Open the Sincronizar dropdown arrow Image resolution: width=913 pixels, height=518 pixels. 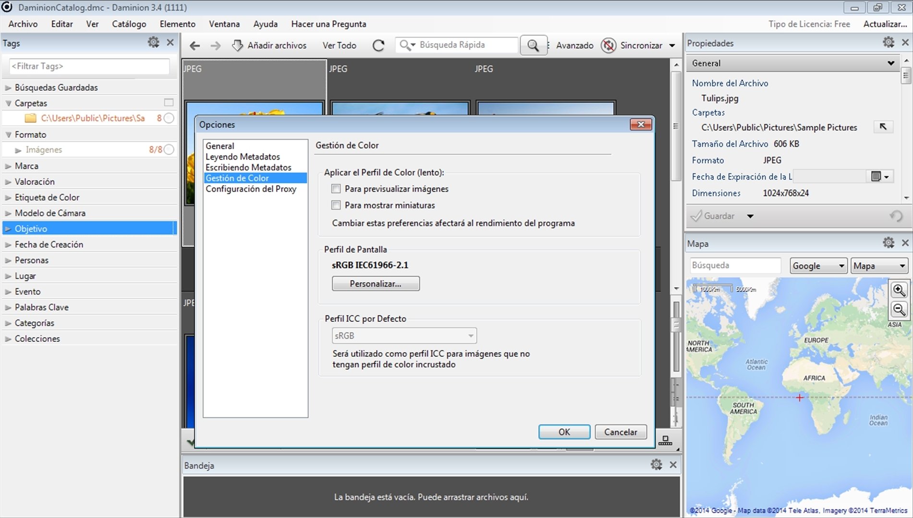(x=672, y=46)
